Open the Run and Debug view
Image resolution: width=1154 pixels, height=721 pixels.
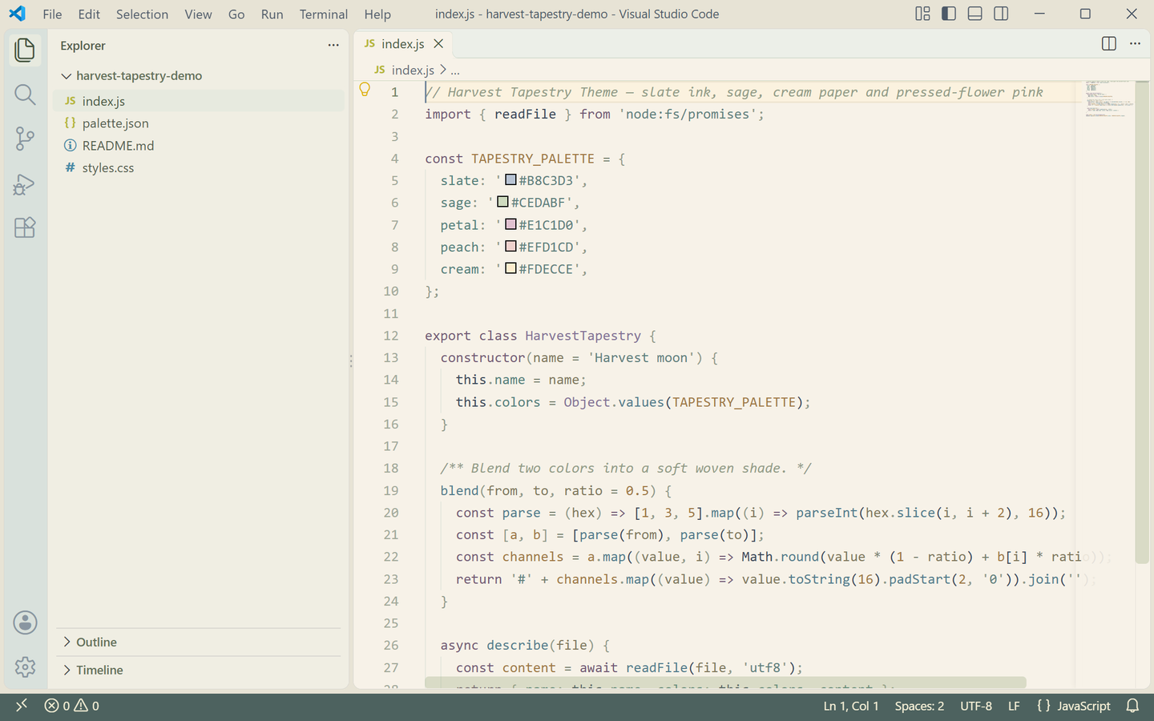[x=25, y=184]
